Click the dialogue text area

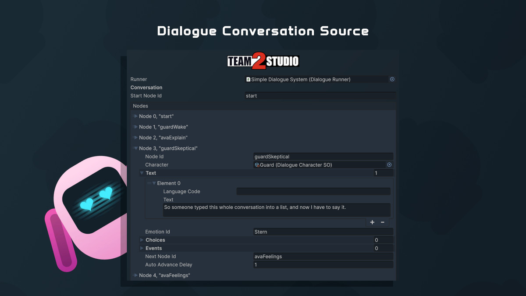tap(277, 210)
